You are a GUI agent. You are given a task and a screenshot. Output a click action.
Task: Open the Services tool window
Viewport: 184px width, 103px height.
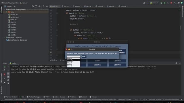tap(93, 97)
